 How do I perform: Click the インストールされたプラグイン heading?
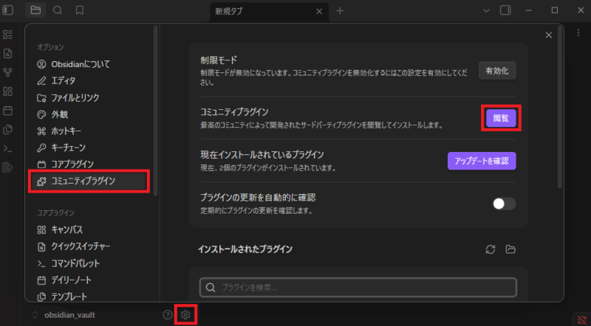point(245,249)
